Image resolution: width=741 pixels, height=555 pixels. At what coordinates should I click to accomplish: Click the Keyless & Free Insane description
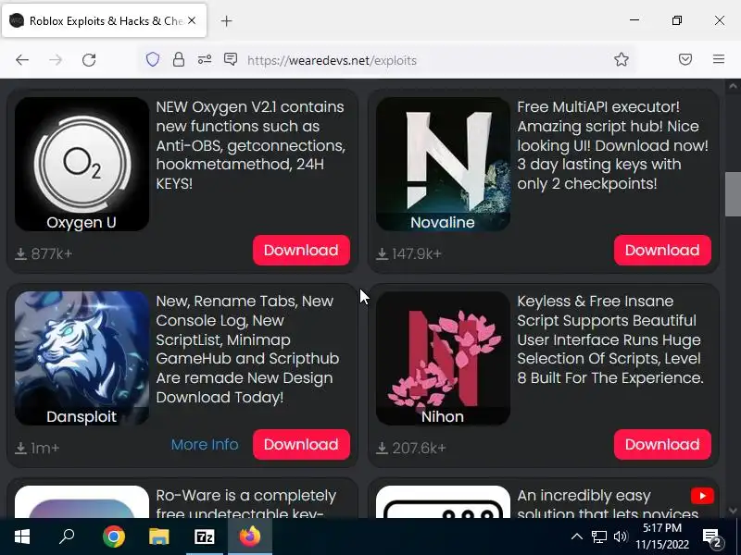tap(610, 339)
